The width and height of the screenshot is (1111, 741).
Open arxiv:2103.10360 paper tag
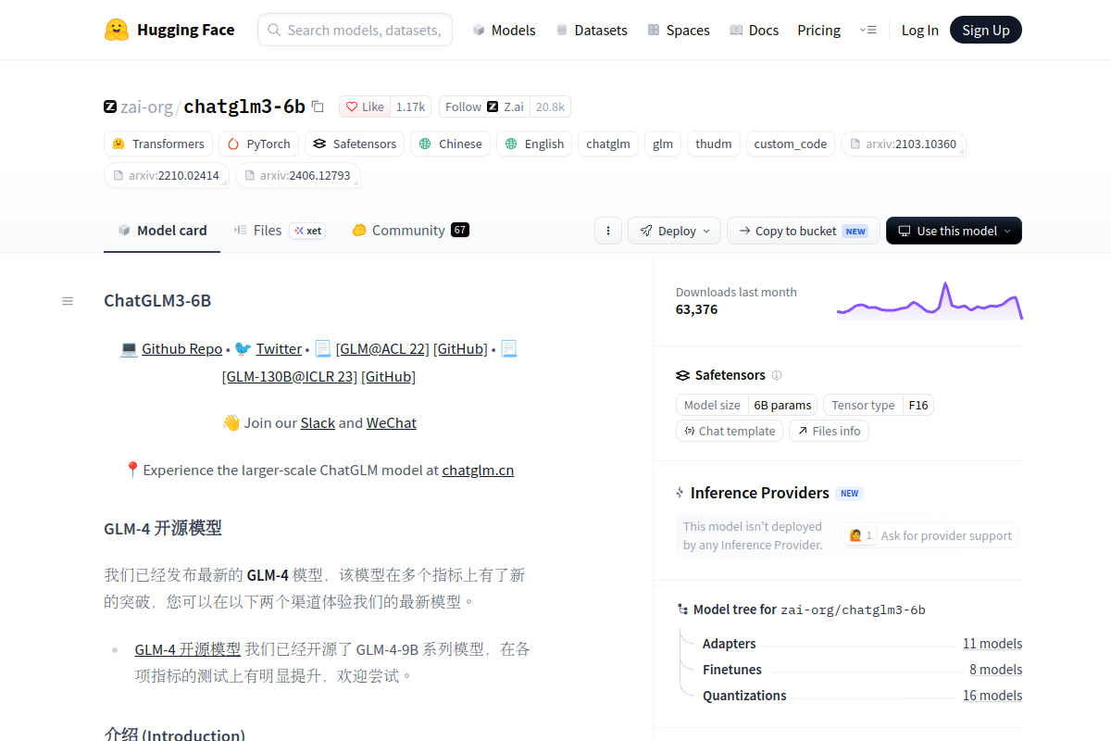904,144
